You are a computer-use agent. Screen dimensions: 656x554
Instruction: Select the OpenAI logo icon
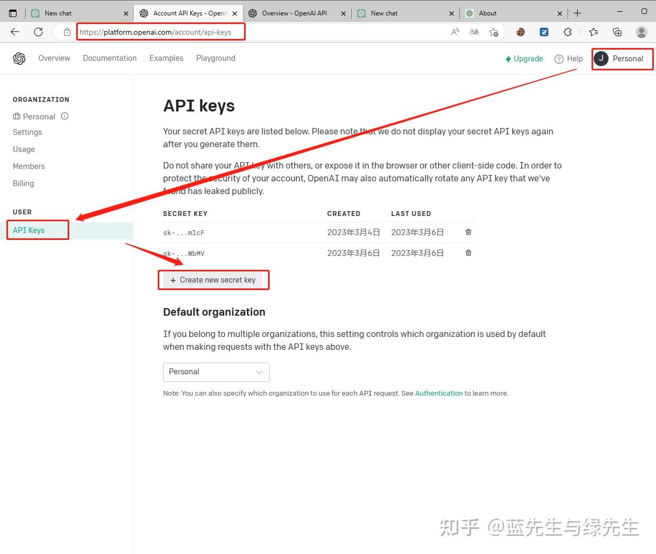point(19,58)
